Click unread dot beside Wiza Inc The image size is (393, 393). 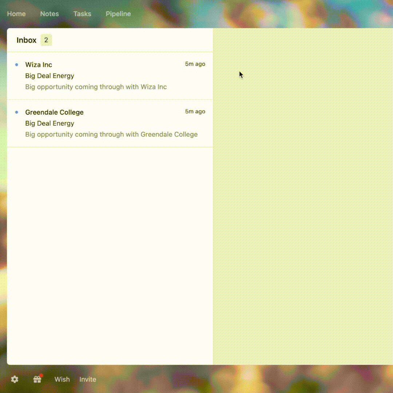(16, 65)
